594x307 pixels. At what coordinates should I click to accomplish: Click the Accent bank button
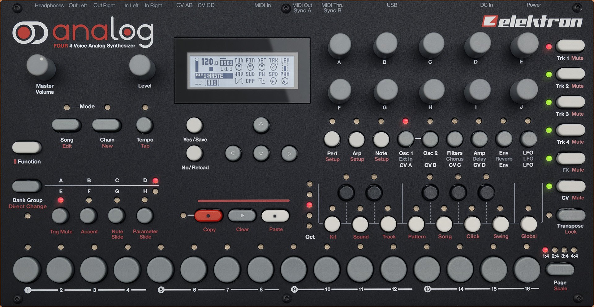pos(88,215)
